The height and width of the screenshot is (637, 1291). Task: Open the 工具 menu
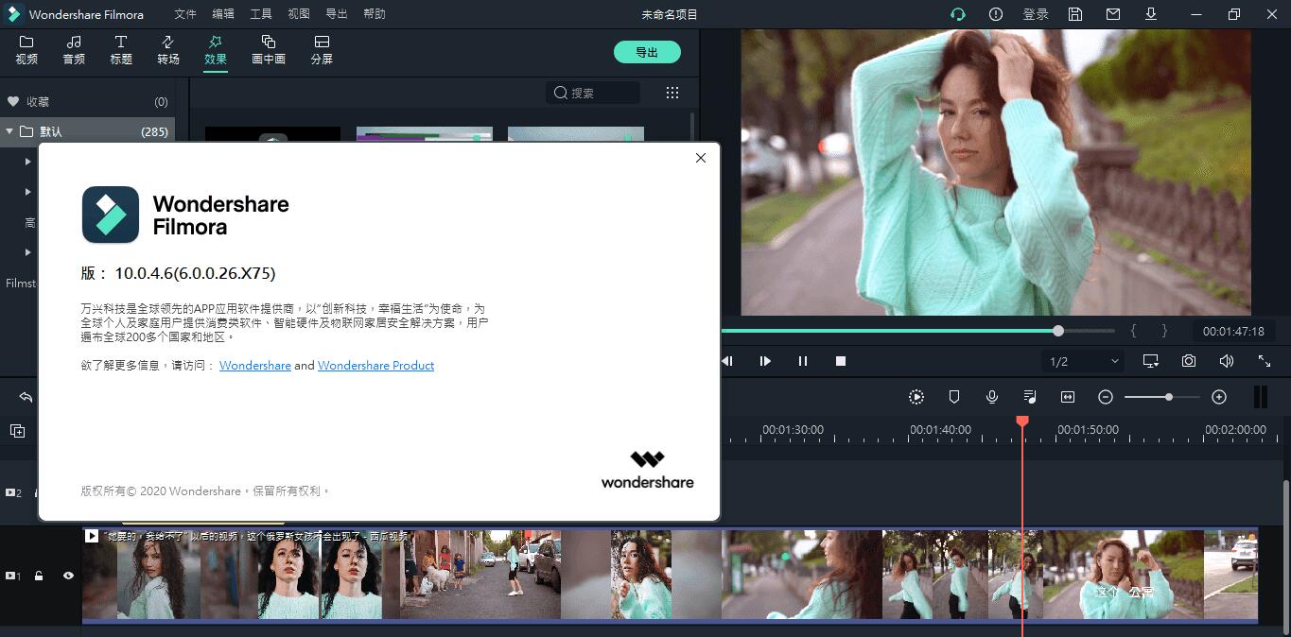click(261, 14)
